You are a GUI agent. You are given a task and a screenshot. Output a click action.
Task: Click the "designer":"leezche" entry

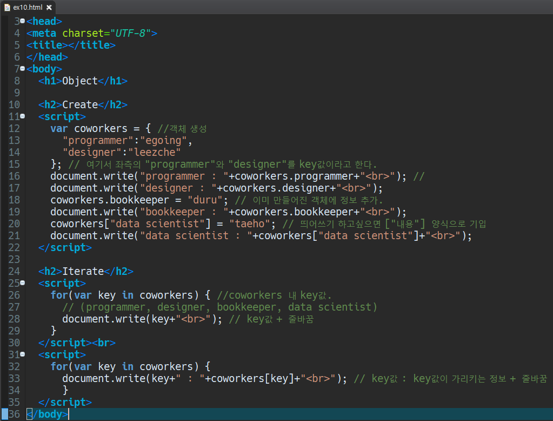(121, 153)
